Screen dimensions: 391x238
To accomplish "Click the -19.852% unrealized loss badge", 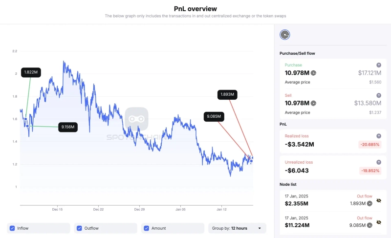I will (x=369, y=171).
